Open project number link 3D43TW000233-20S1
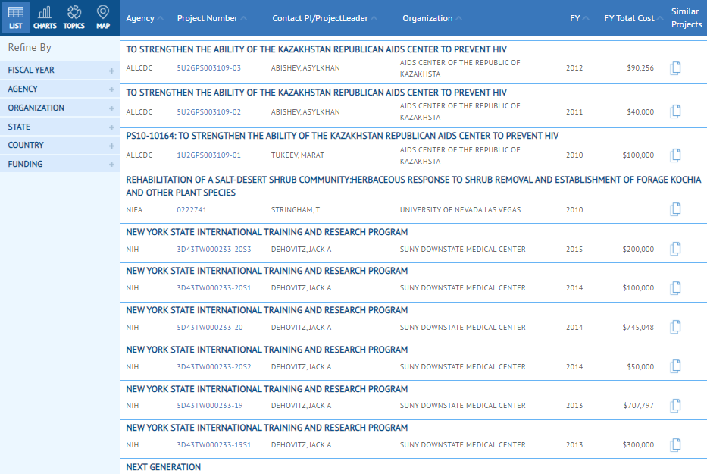The width and height of the screenshot is (707, 474). click(214, 288)
